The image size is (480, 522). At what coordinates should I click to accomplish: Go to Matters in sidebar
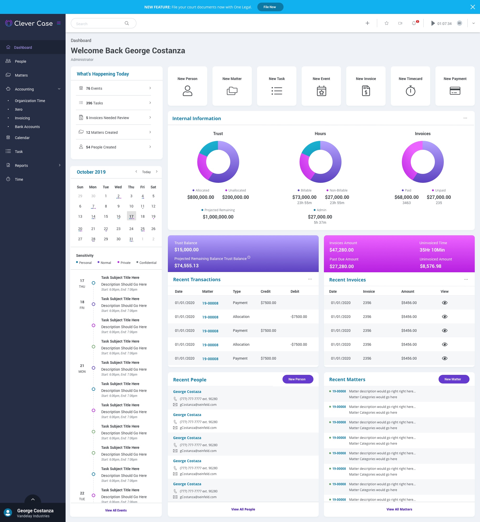pyautogui.click(x=21, y=75)
